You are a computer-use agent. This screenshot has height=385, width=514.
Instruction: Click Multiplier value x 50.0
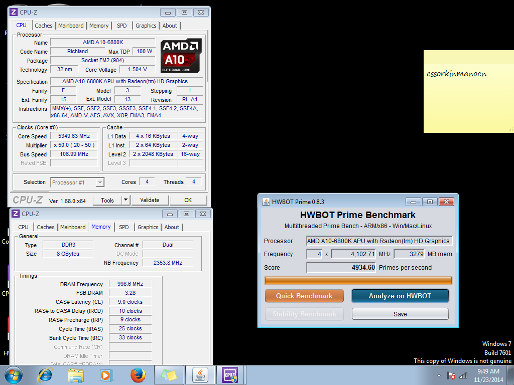(x=74, y=145)
